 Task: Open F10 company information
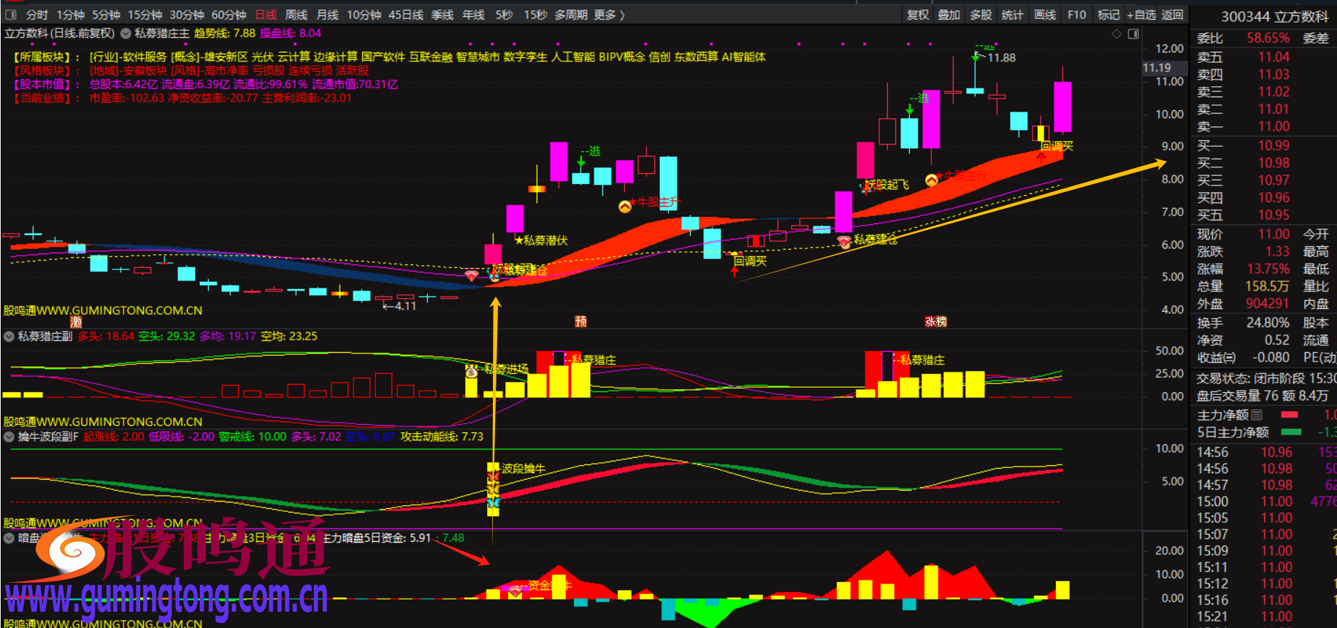click(1076, 15)
